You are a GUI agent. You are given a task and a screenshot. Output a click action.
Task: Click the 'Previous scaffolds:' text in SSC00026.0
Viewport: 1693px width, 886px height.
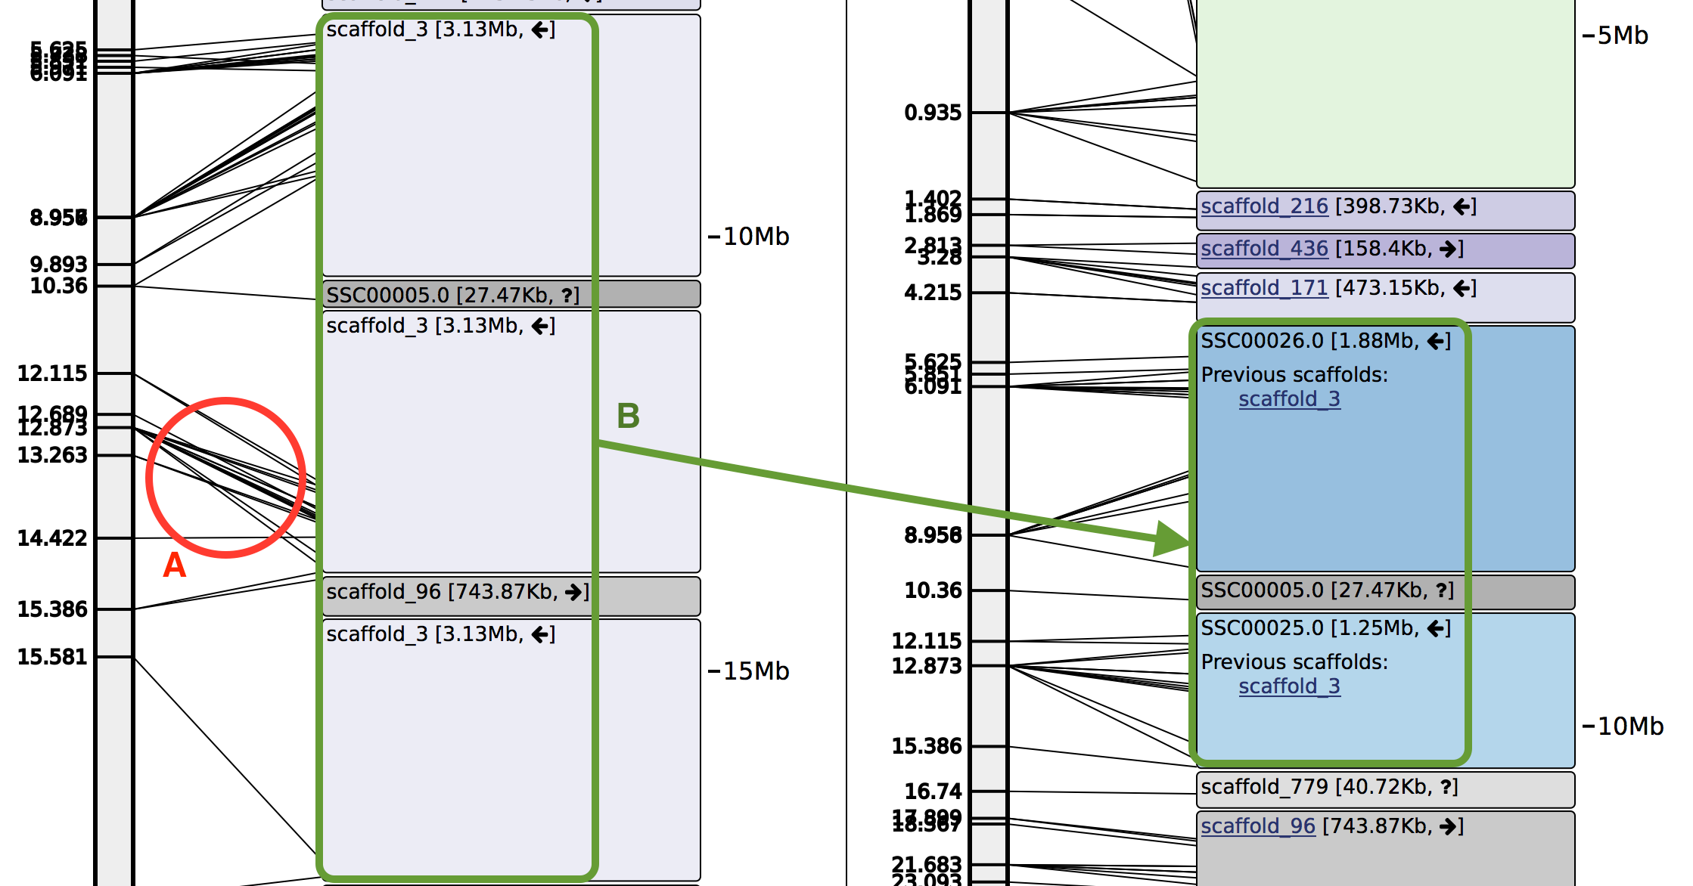1294,375
